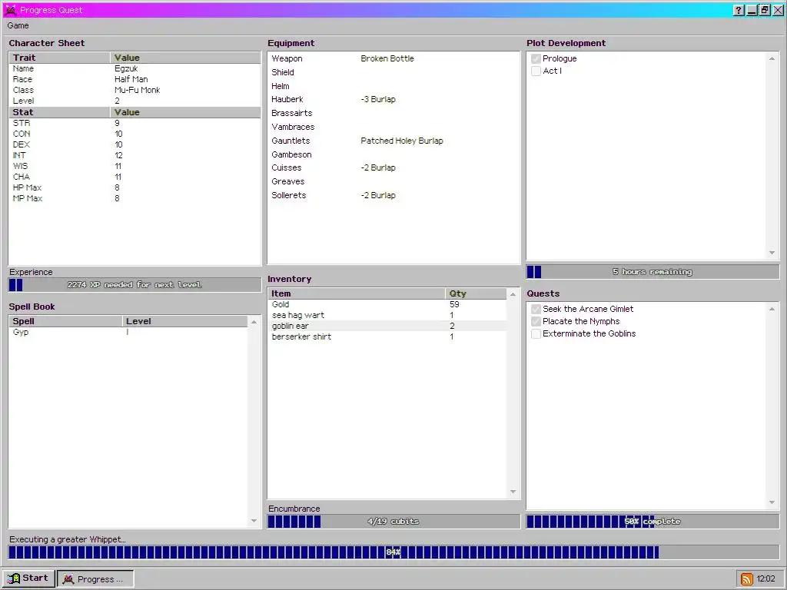
Task: Click the Item column header
Action: pyautogui.click(x=357, y=293)
